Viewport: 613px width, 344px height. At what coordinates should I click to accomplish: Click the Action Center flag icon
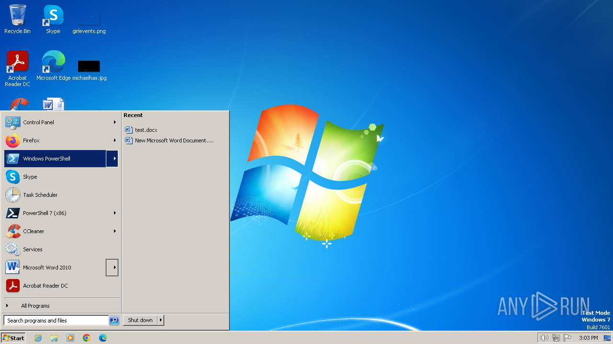click(568, 338)
